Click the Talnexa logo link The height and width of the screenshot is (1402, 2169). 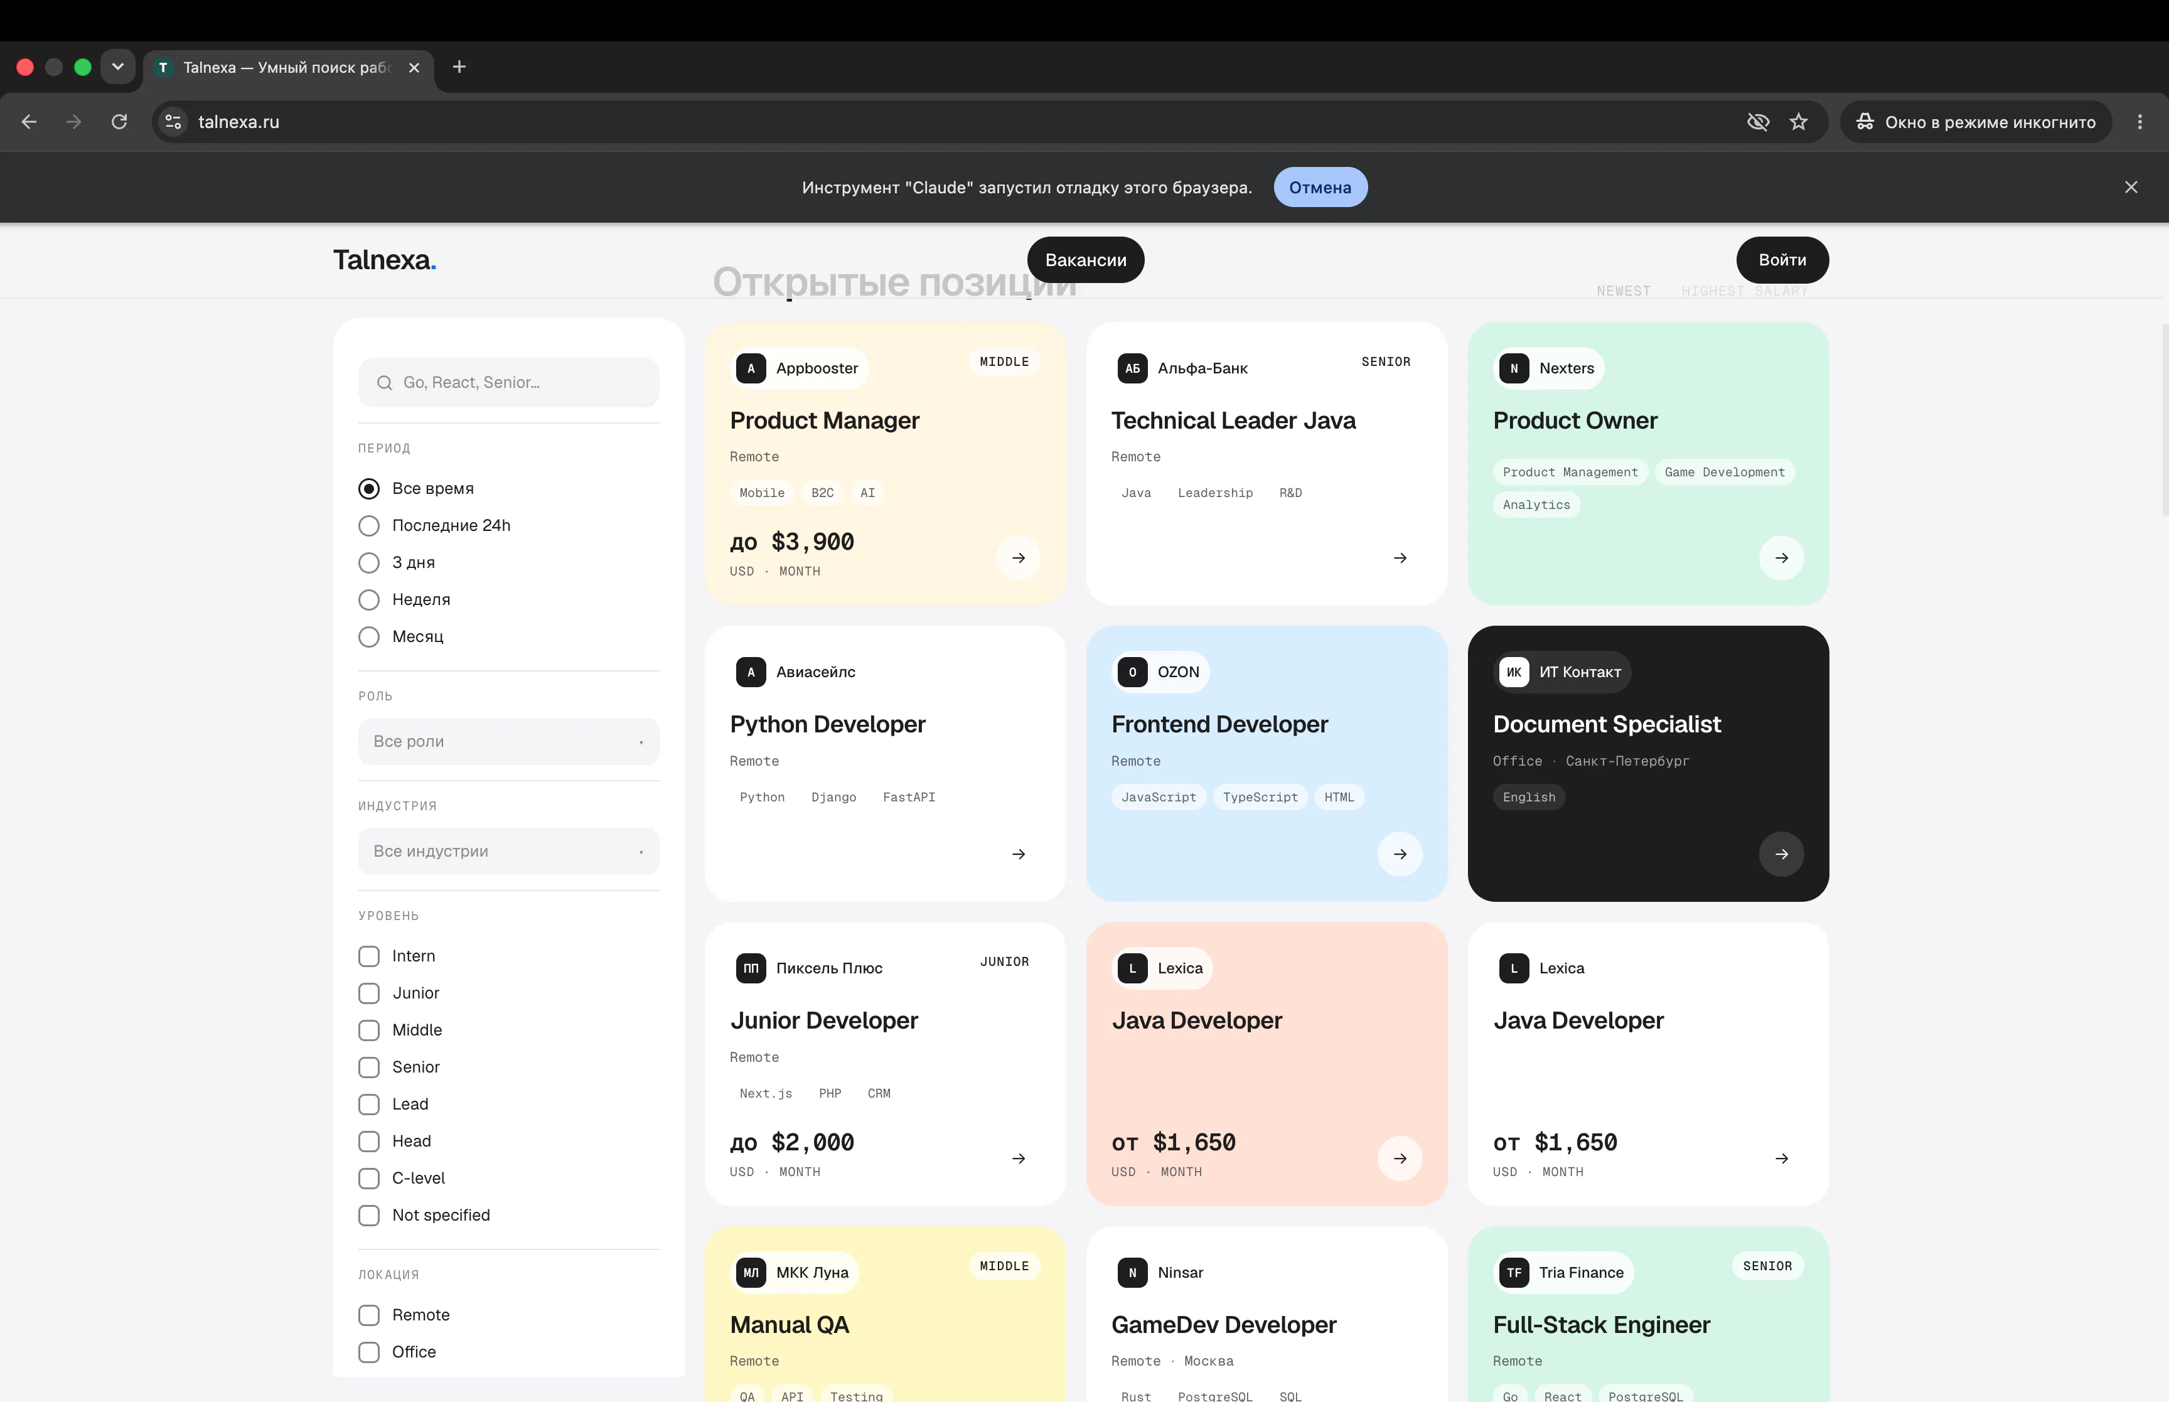pyautogui.click(x=385, y=260)
